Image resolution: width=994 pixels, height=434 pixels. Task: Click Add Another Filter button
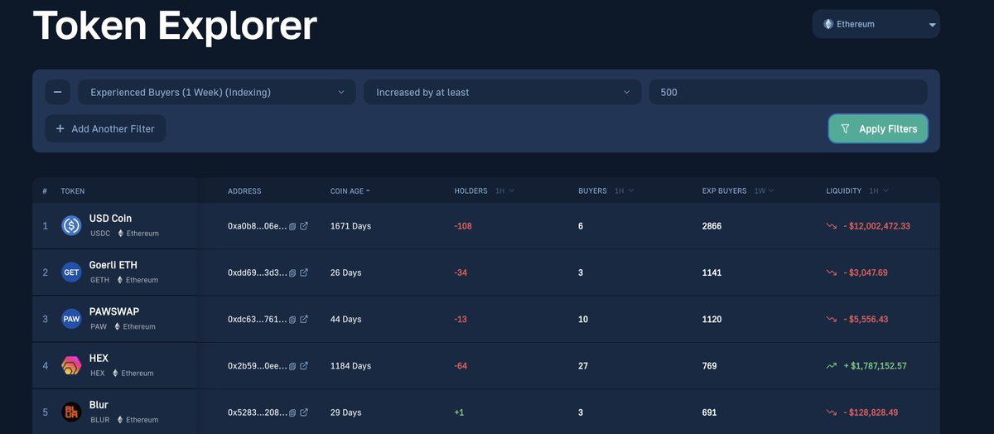point(105,128)
